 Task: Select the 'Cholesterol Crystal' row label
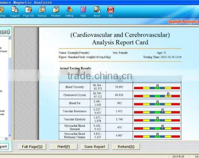point(75,95)
